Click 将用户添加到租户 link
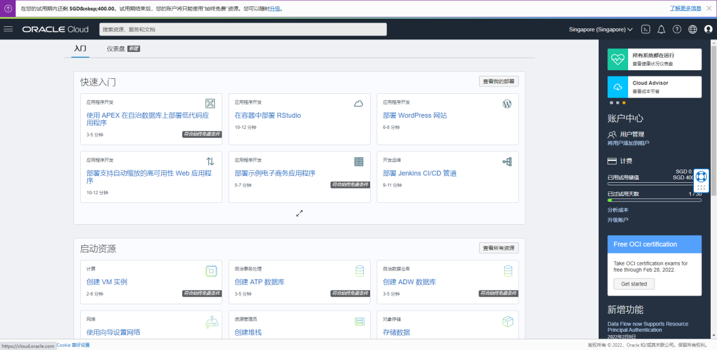Viewport: 717px width, 350px height. tap(628, 143)
